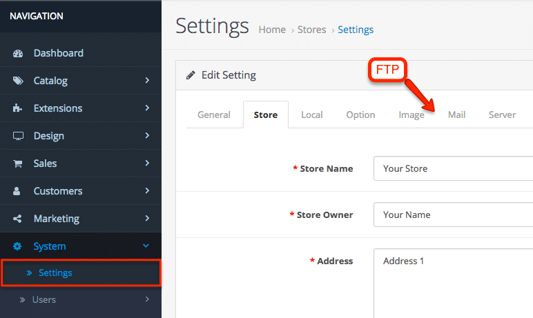This screenshot has height=318, width=533.
Task: Open the System menu item
Action: coord(81,246)
